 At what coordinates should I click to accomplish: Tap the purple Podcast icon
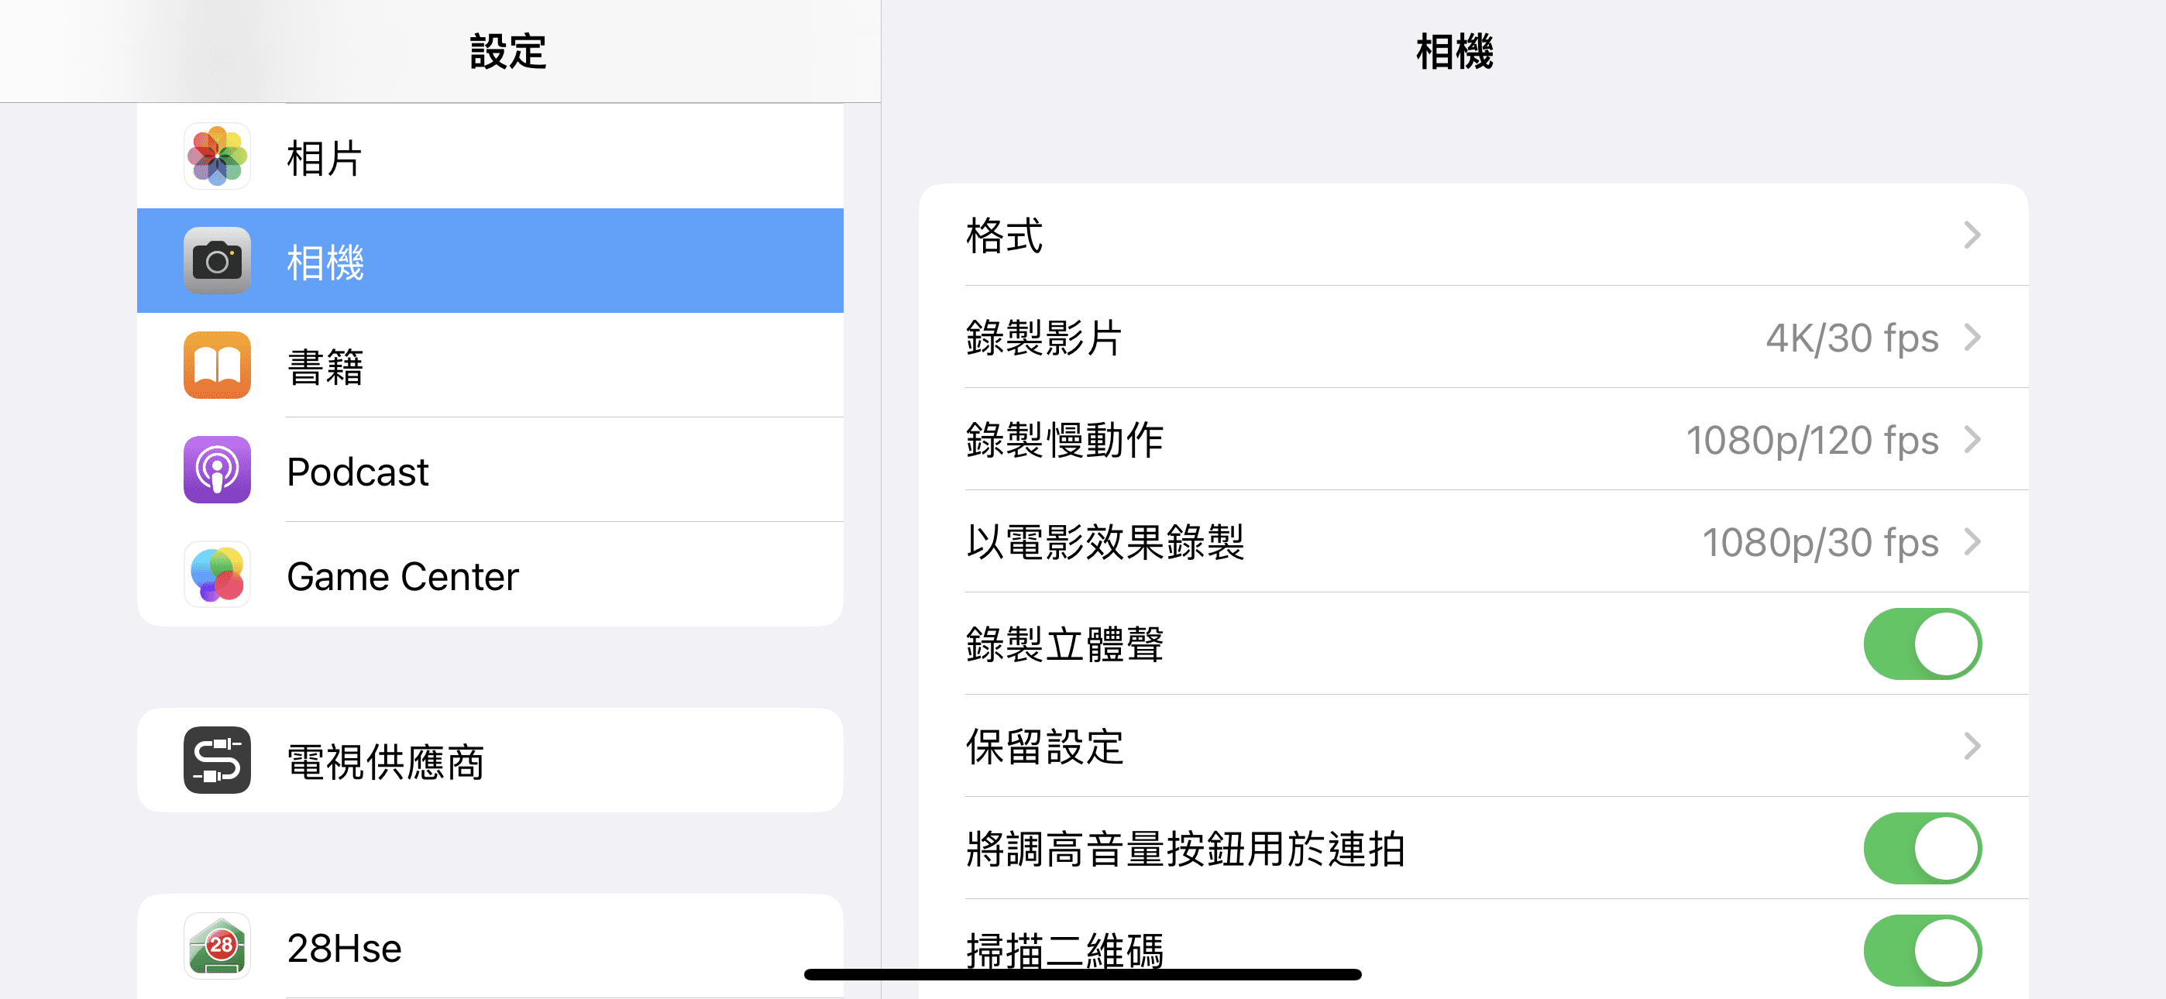pyautogui.click(x=217, y=469)
